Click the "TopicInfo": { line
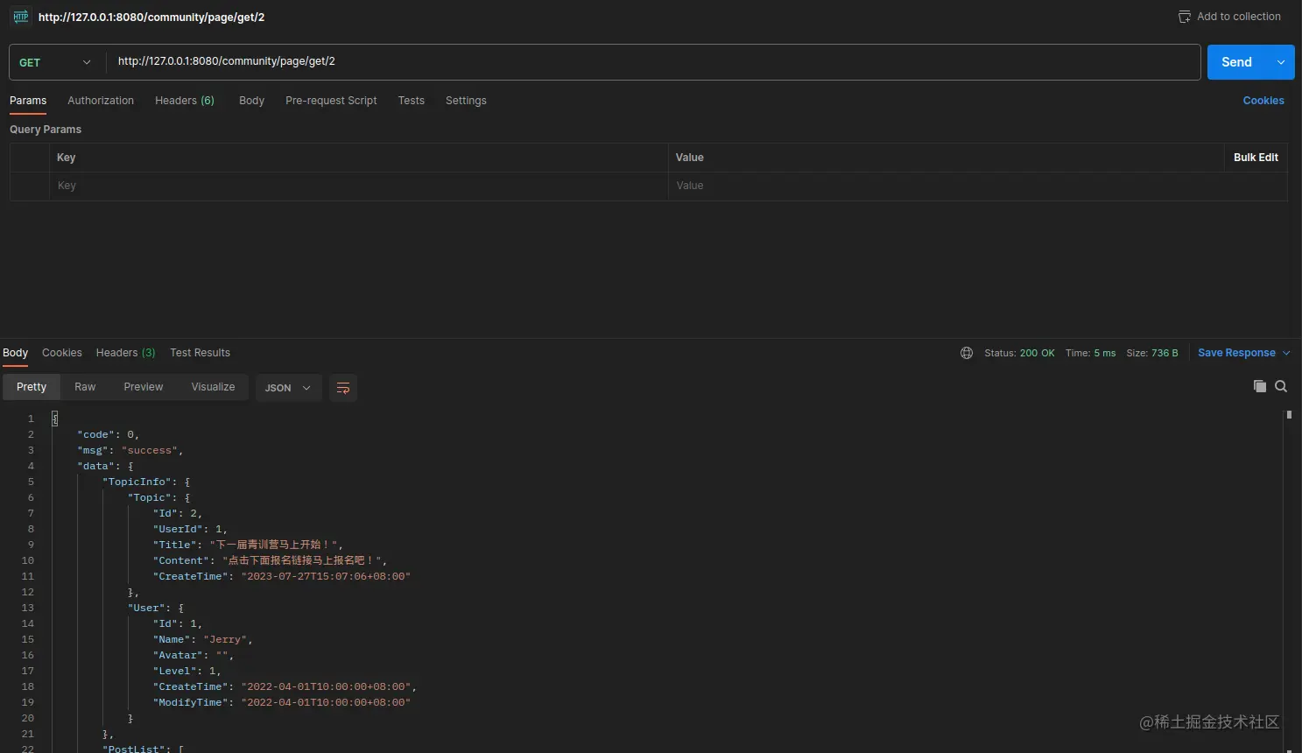The height and width of the screenshot is (753, 1302). point(146,482)
